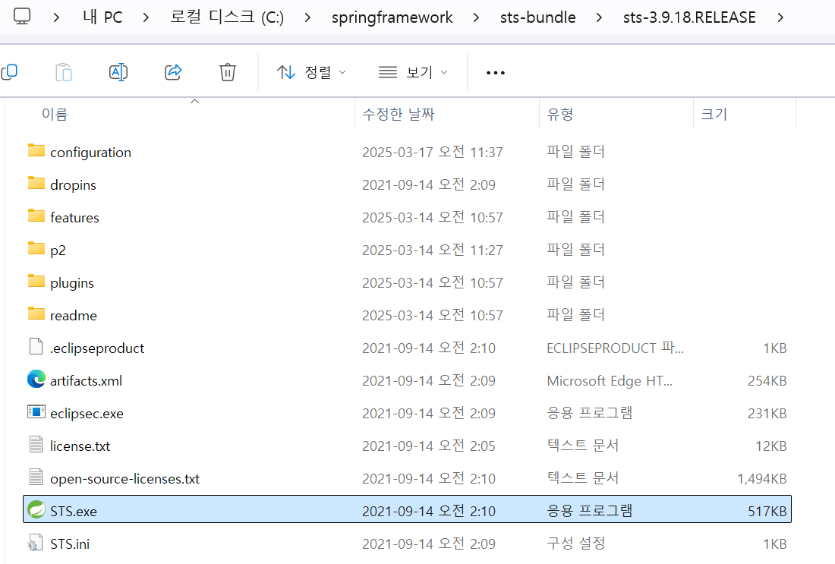Screen dimensions: 835x564
Task: Select the license.txt file name
Action: point(80,446)
